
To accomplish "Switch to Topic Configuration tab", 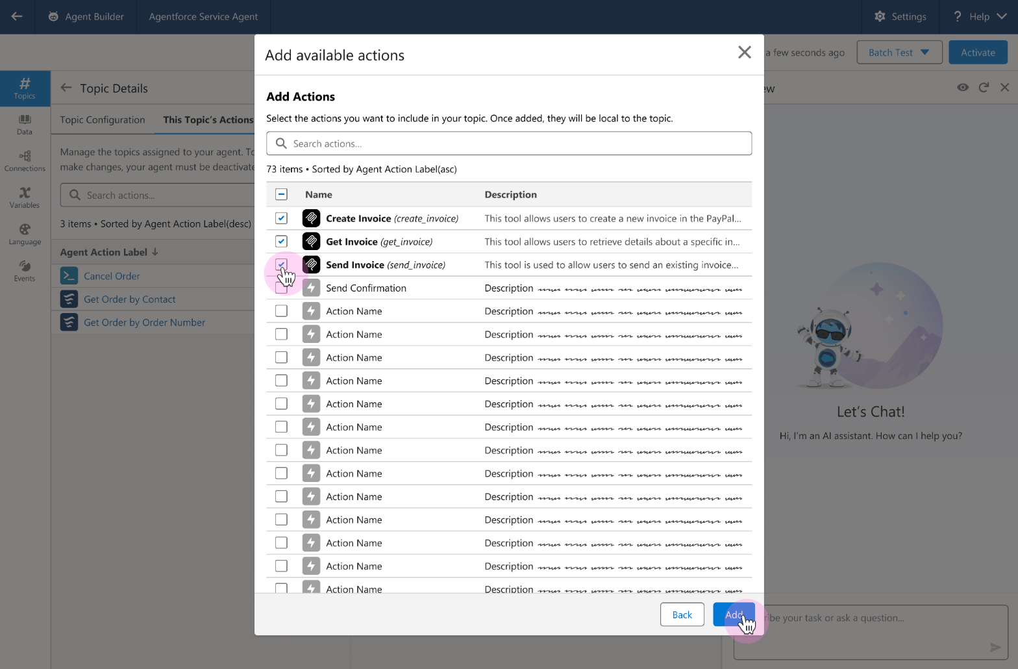I will point(103,120).
